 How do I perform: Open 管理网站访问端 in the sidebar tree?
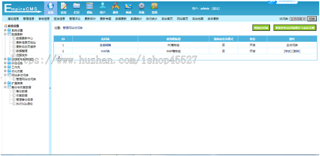pyautogui.click(x=26, y=79)
